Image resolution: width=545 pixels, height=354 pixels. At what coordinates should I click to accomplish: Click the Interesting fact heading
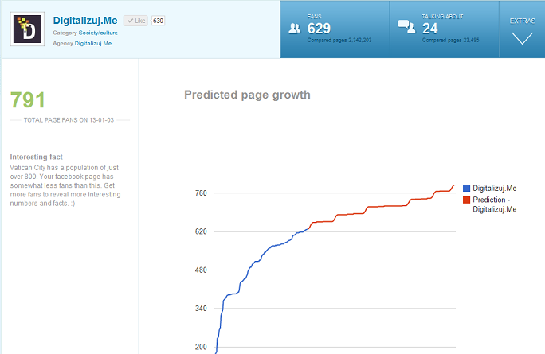click(36, 157)
